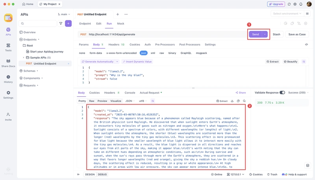Select the raw body type

[x=162, y=53]
